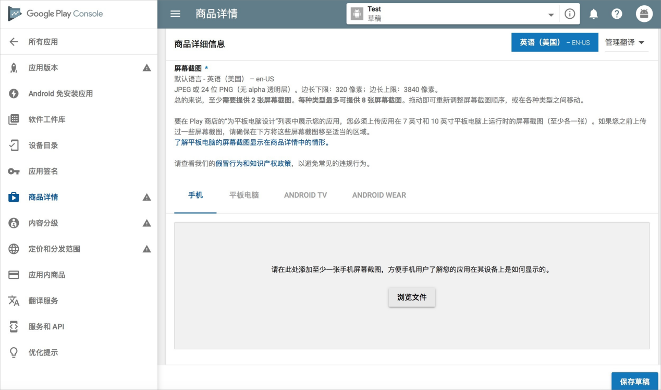Viewport: 661px width, 390px height.
Task: Click the 浏览文件 button
Action: click(x=412, y=297)
